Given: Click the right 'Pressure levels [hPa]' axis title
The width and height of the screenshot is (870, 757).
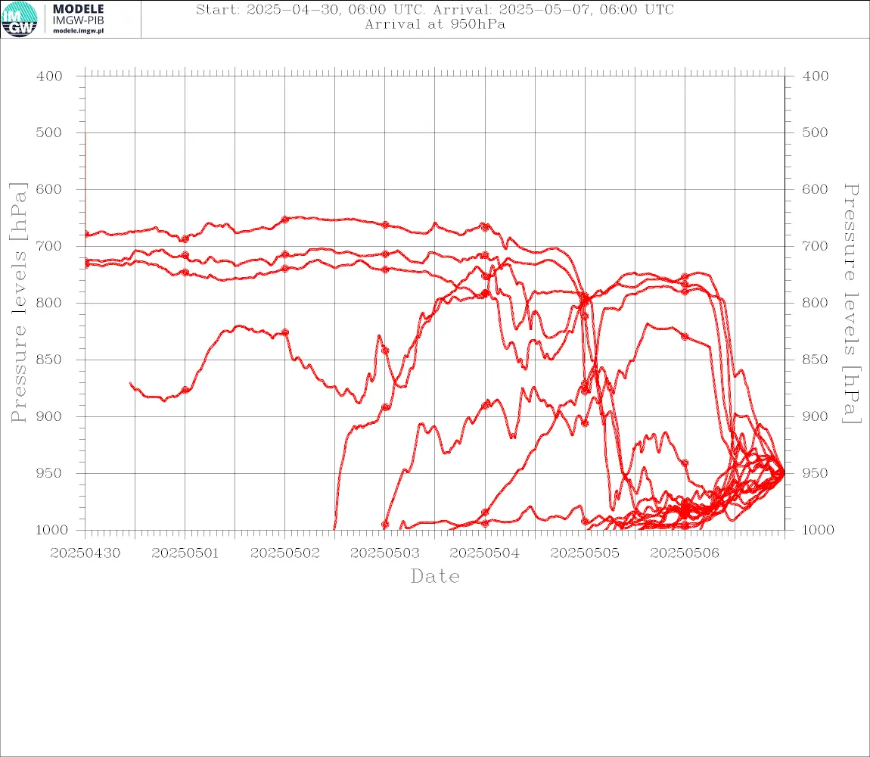Looking at the screenshot, I should pyautogui.click(x=851, y=304).
